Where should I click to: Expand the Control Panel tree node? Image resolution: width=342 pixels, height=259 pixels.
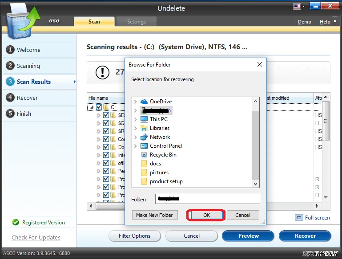[x=136, y=146]
